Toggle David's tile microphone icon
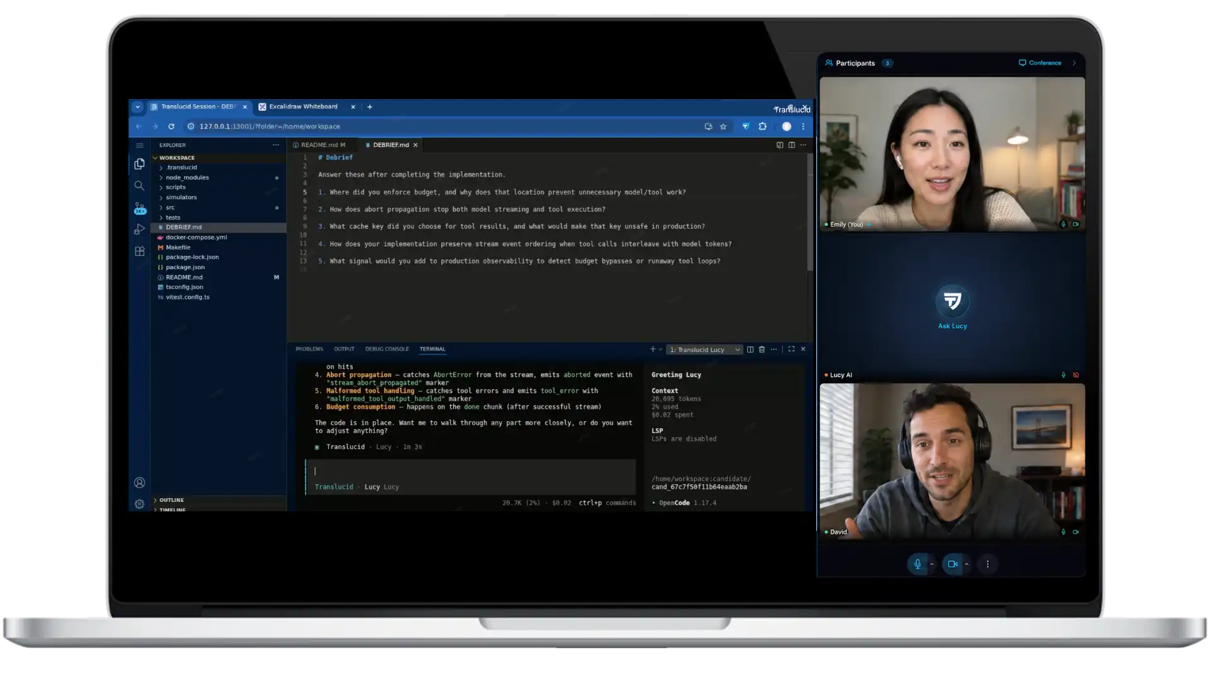 tap(1064, 532)
